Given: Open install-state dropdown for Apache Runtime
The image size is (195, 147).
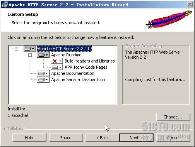Looking at the screenshot, I should (43, 55).
